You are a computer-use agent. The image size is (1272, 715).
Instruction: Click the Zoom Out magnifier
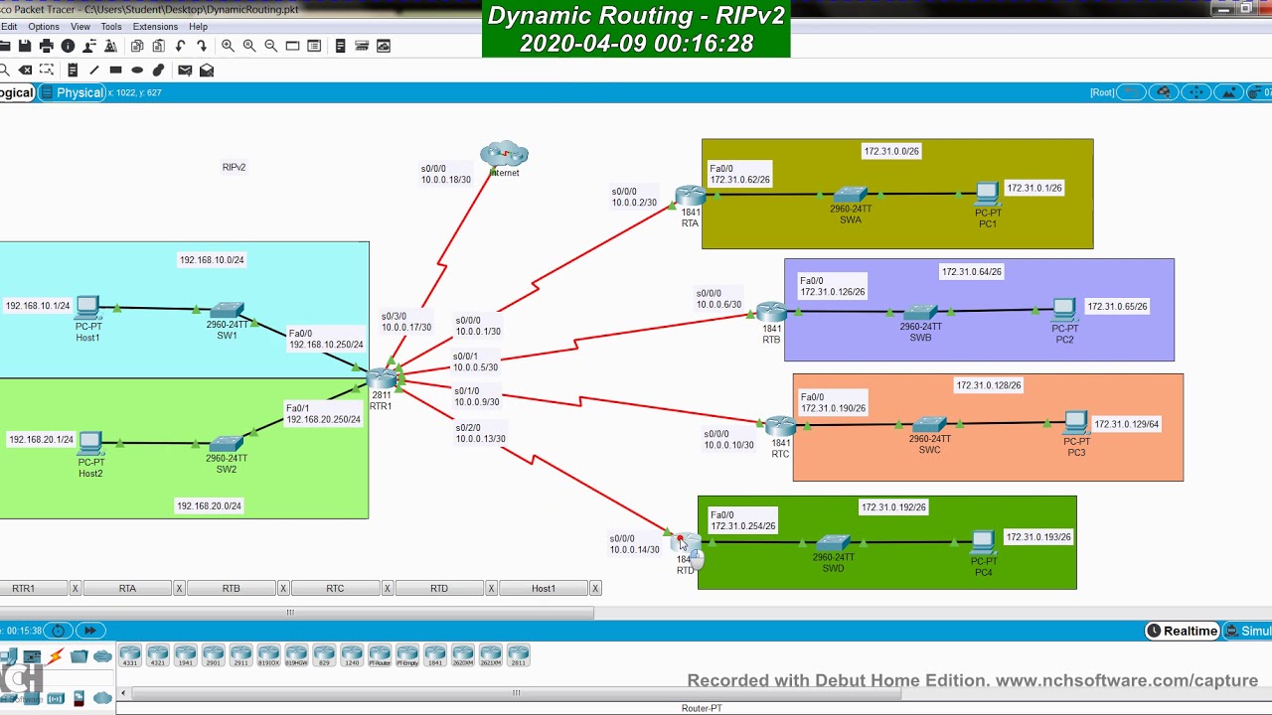click(270, 46)
